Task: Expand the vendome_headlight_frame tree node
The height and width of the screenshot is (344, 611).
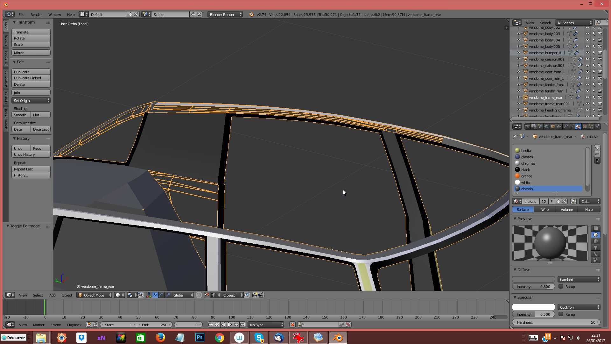Action: click(519, 110)
